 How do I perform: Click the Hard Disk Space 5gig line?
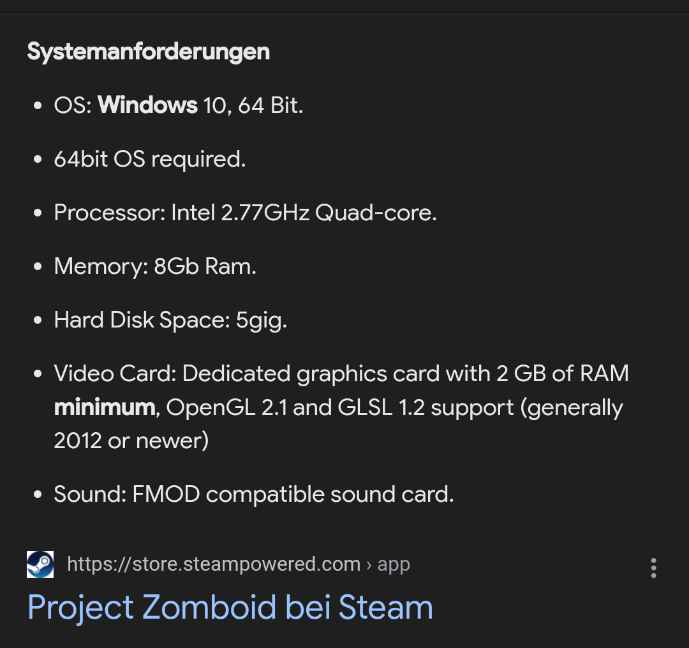(x=170, y=319)
